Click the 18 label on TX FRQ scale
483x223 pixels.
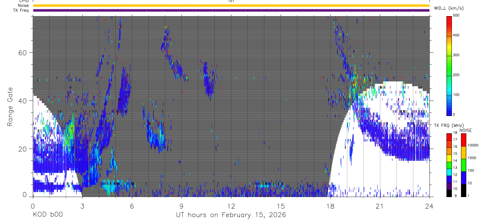(x=455, y=133)
